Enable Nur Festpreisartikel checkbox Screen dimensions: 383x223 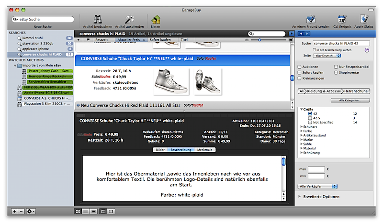(x=336, y=67)
